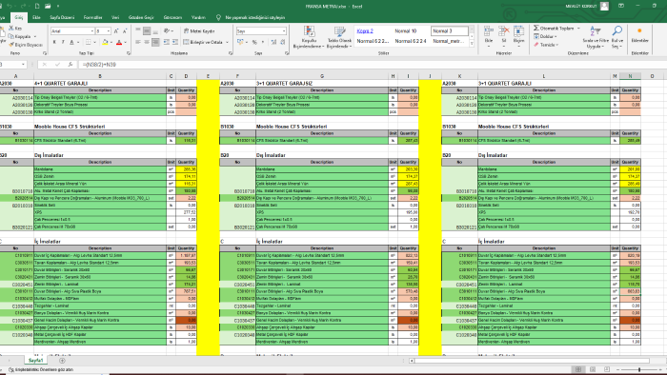Screen dimensions: 667x375
Task: Add a new sheet with plus
Action: pyautogui.click(x=62, y=361)
